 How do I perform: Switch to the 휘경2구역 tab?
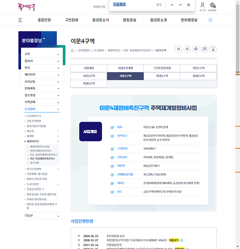tap(198, 76)
